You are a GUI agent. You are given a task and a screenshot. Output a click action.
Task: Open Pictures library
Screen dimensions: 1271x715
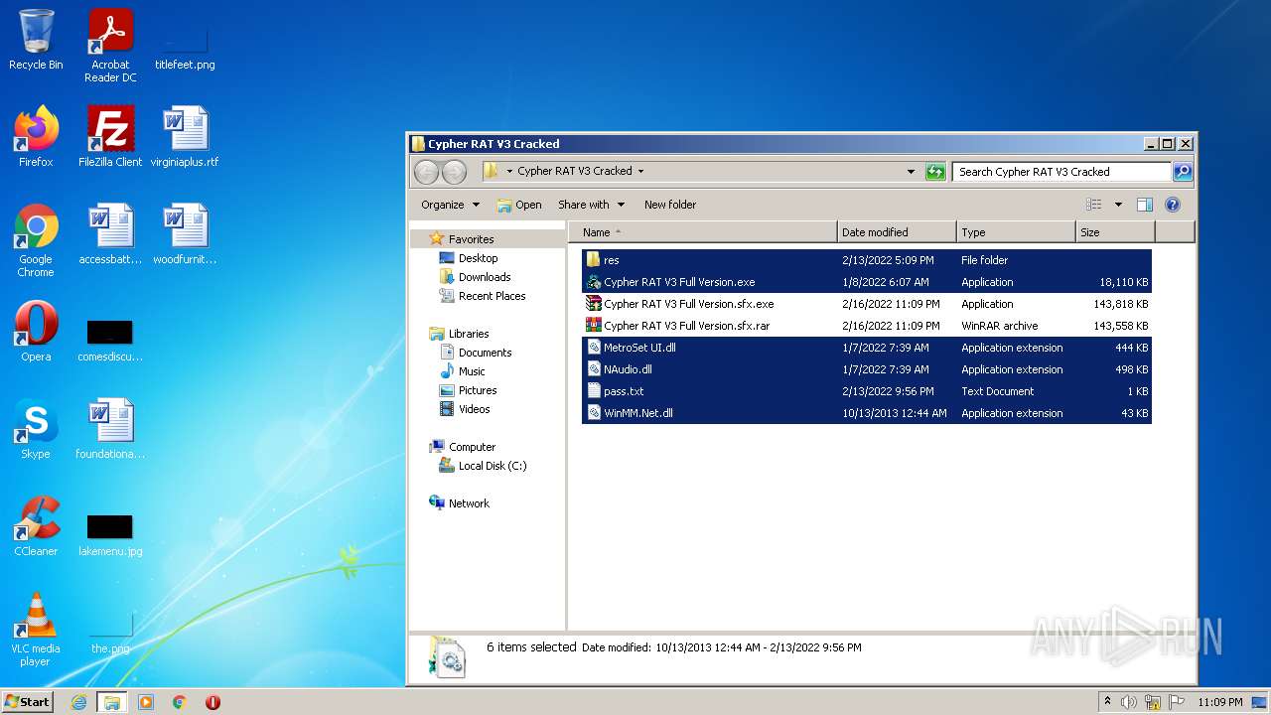click(478, 390)
